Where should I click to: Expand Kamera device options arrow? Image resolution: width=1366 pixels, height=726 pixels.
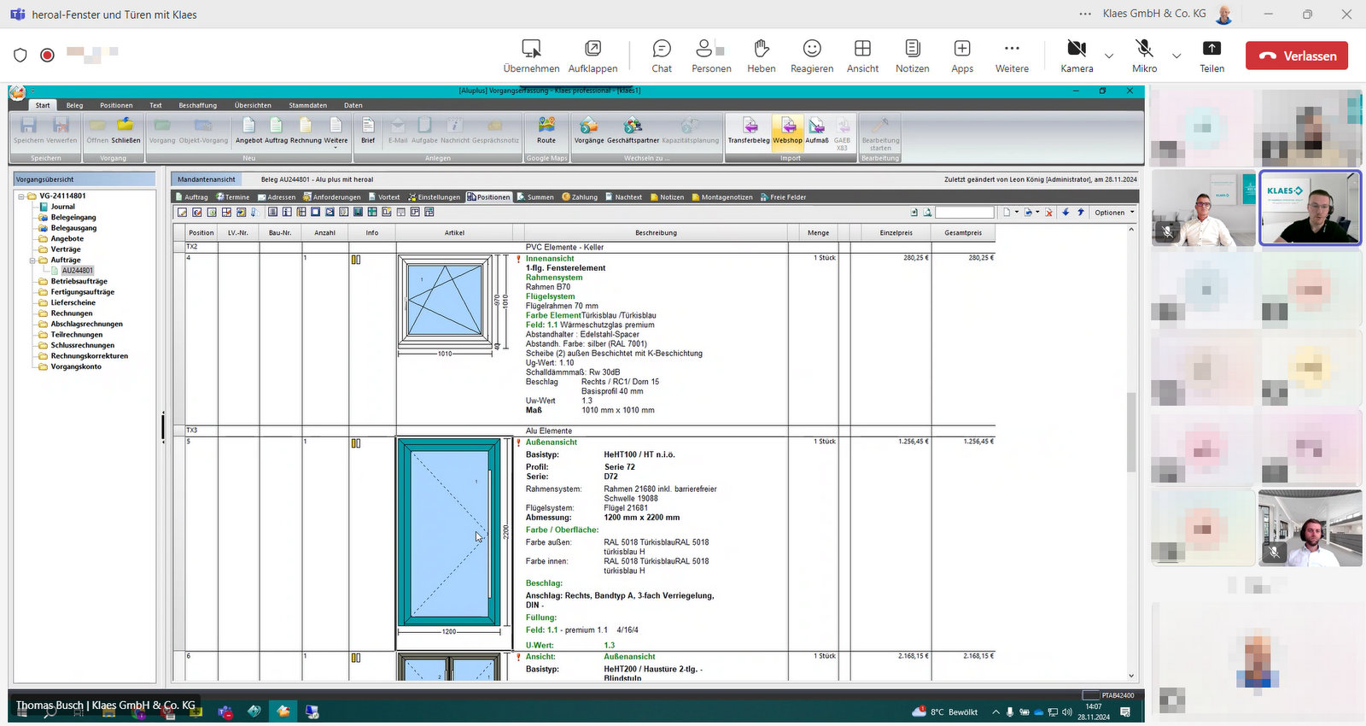(1109, 56)
